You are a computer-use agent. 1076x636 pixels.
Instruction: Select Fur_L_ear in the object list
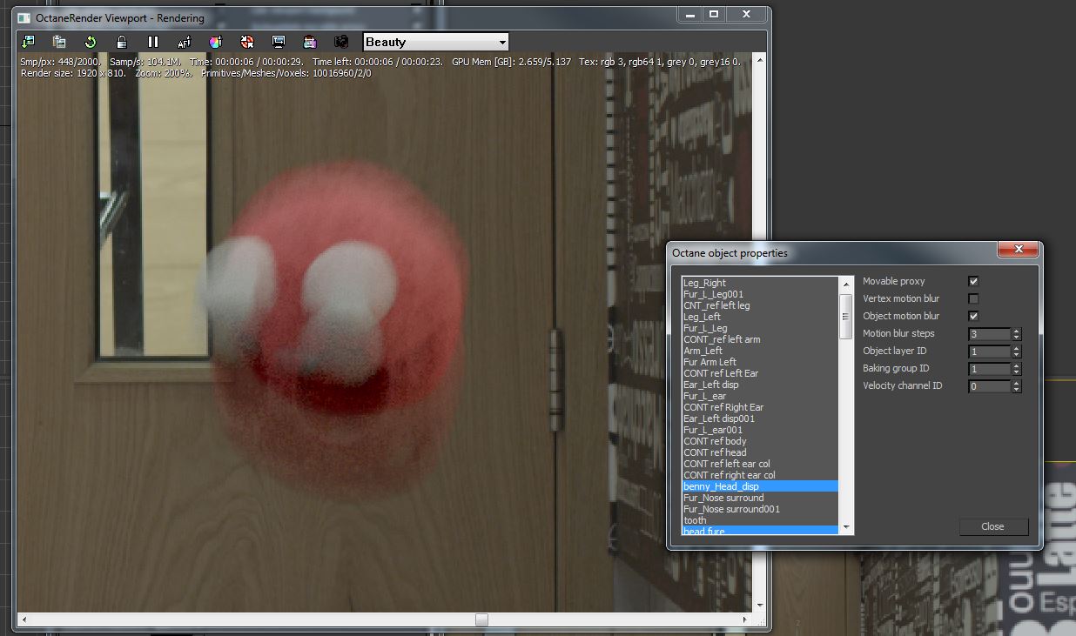pos(760,396)
